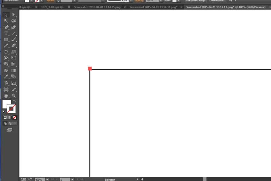Enable Draw Inside mode
This screenshot has width=271, height=181.
pyautogui.click(x=15, y=123)
